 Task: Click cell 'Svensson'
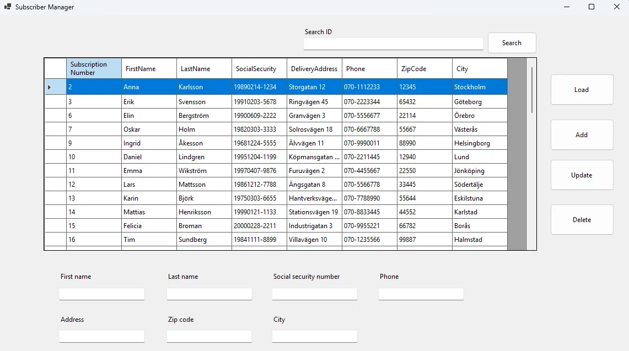click(x=204, y=102)
